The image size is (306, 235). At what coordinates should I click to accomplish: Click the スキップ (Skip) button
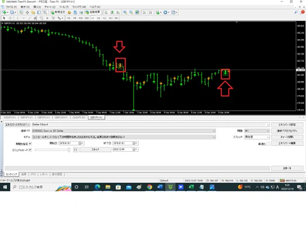(95, 150)
